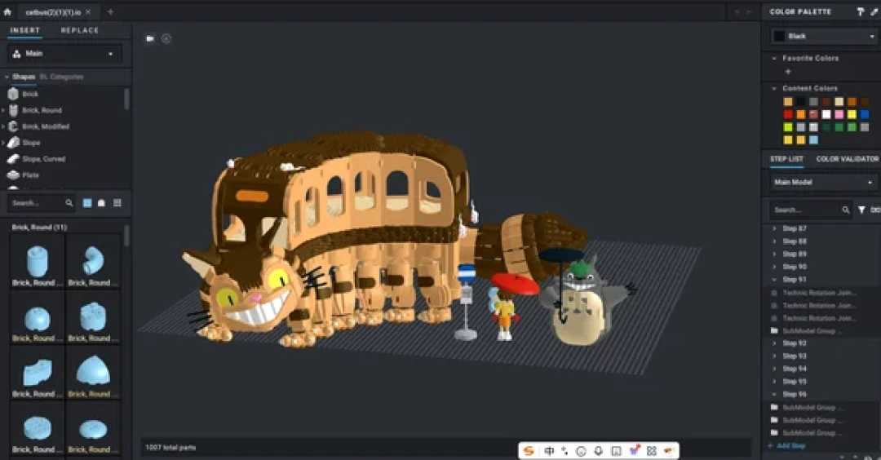Expand Step 88 in step list
This screenshot has width=881, height=460.
point(774,241)
